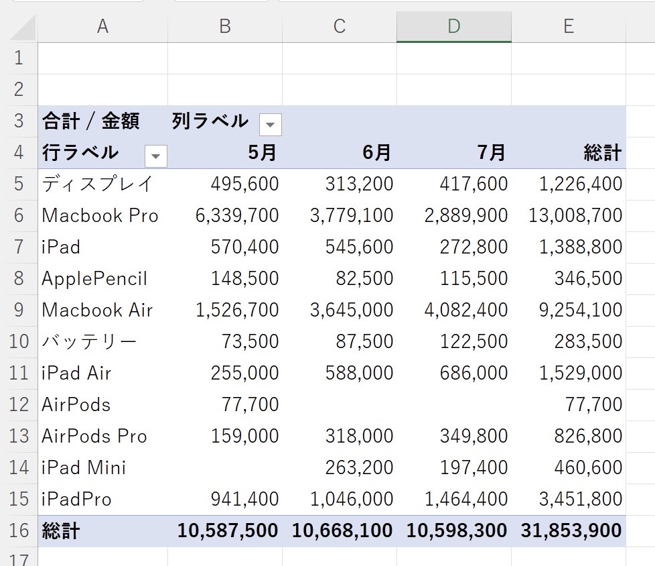Click cell with value 87,500

click(339, 342)
